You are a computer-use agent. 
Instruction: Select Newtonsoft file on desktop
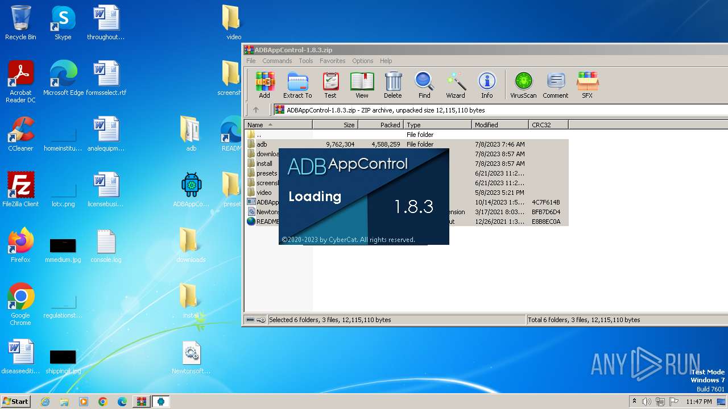coord(191,357)
